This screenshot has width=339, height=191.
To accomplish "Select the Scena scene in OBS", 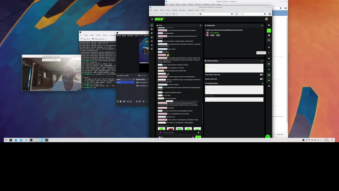I will click(x=125, y=82).
